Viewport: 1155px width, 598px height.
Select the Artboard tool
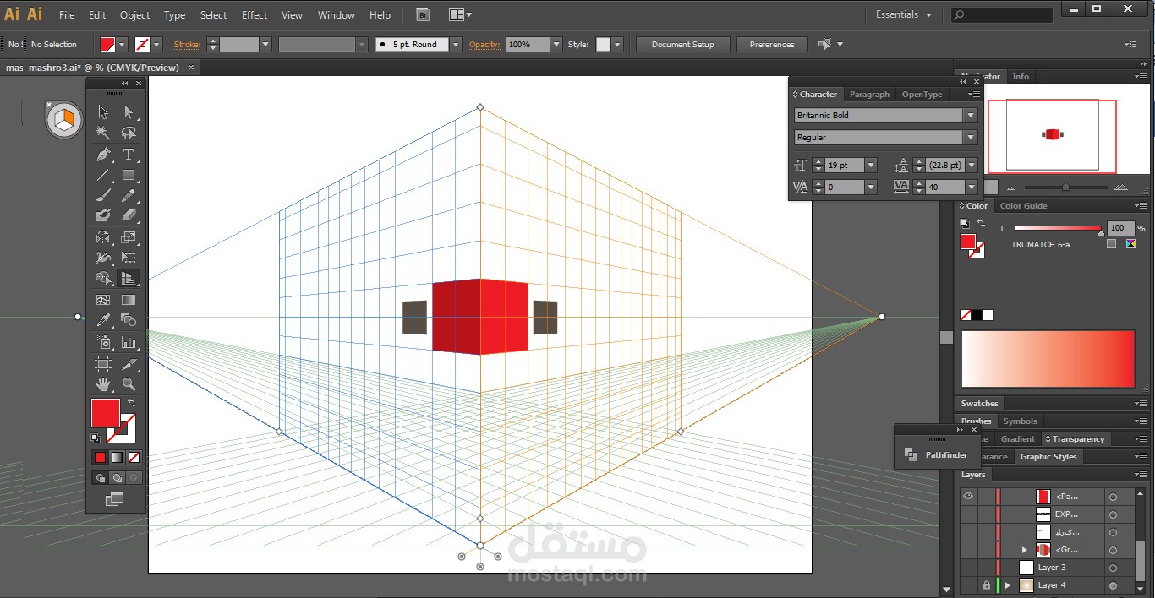103,364
